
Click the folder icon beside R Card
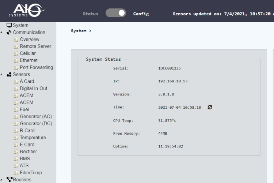click(x=16, y=131)
